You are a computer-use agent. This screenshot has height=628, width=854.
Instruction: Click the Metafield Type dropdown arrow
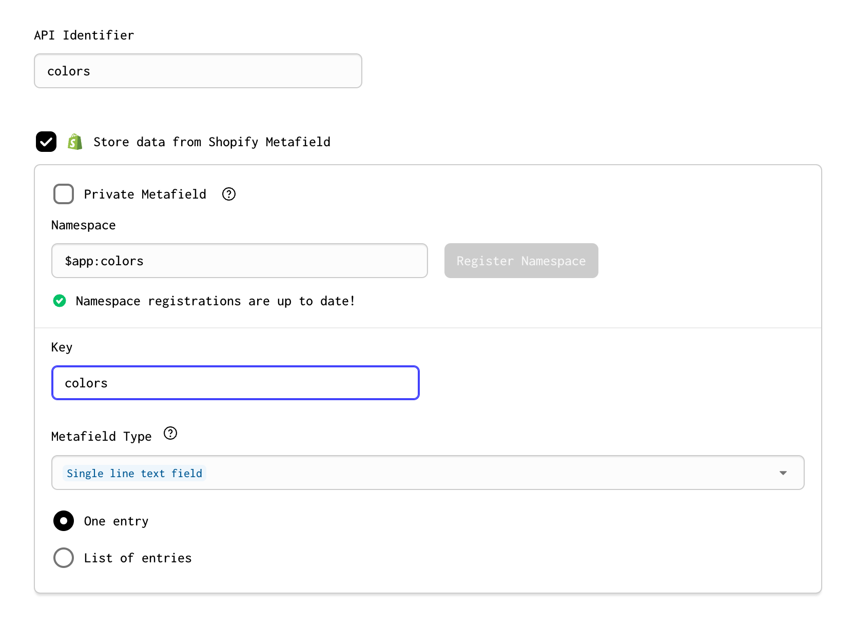[783, 473]
